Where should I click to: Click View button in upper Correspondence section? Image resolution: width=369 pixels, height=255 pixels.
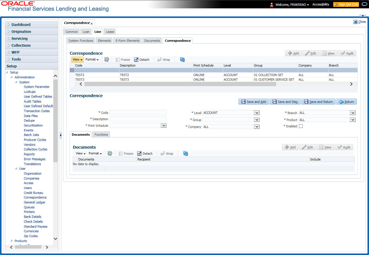328,53
